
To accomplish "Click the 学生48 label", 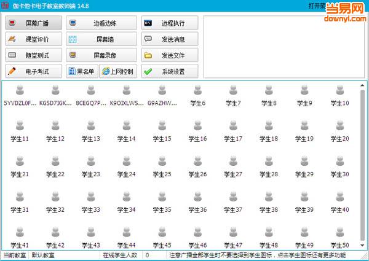I will pos(269,245).
